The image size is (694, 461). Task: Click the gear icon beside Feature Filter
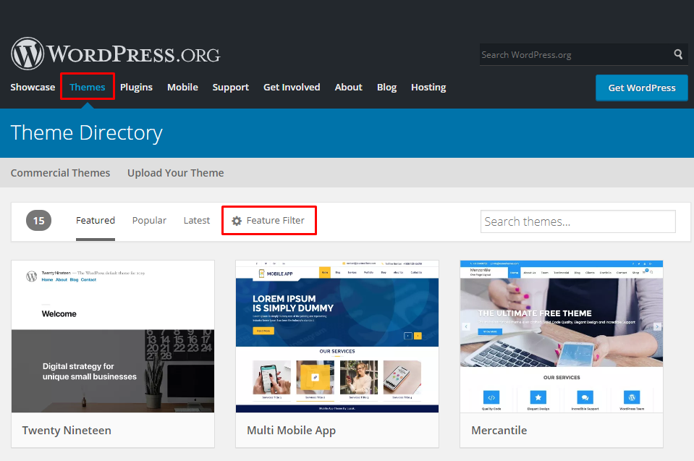[237, 221]
